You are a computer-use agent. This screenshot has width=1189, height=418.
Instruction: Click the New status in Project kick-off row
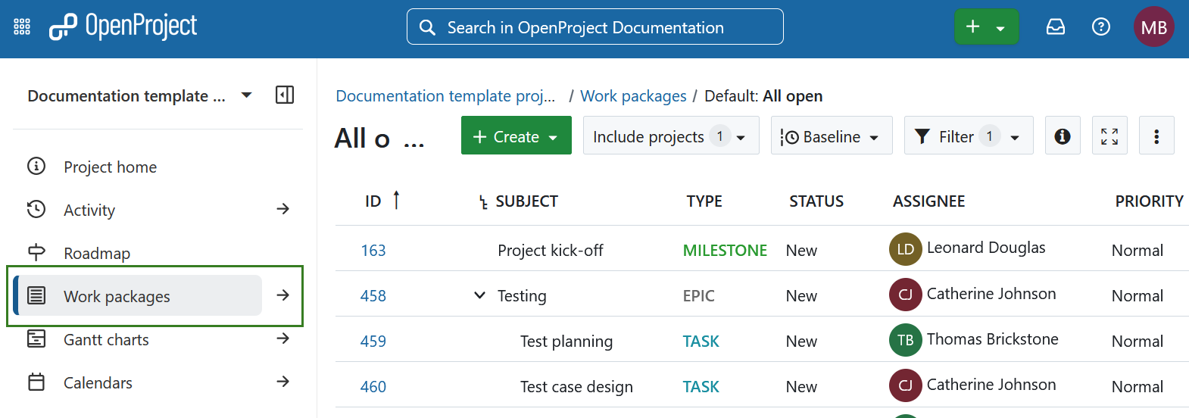click(x=801, y=250)
